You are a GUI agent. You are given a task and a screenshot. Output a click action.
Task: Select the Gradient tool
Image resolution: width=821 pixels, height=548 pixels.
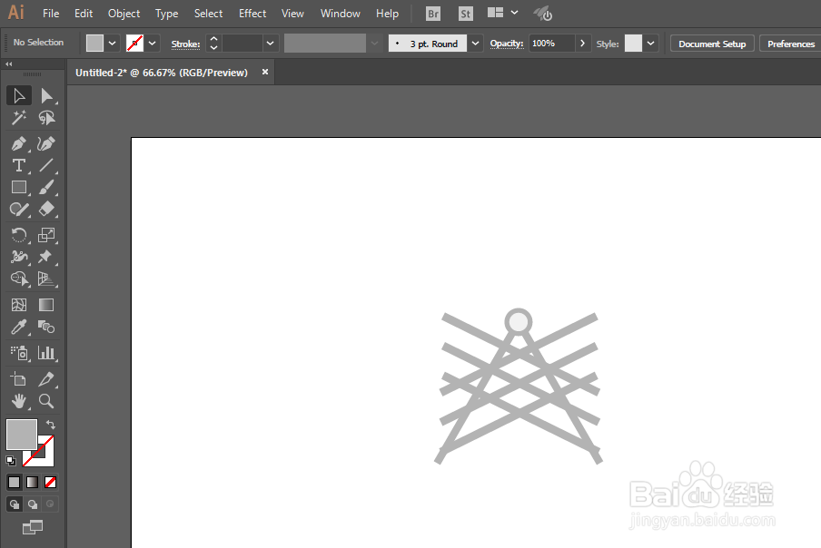coord(46,305)
